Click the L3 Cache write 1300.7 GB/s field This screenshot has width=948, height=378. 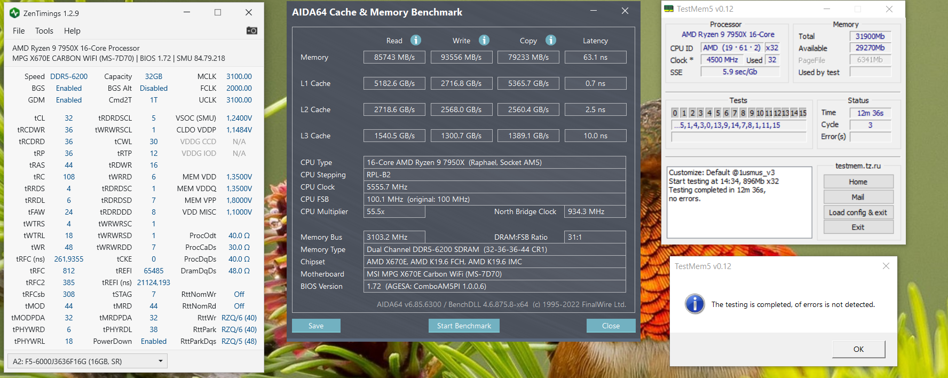click(461, 136)
